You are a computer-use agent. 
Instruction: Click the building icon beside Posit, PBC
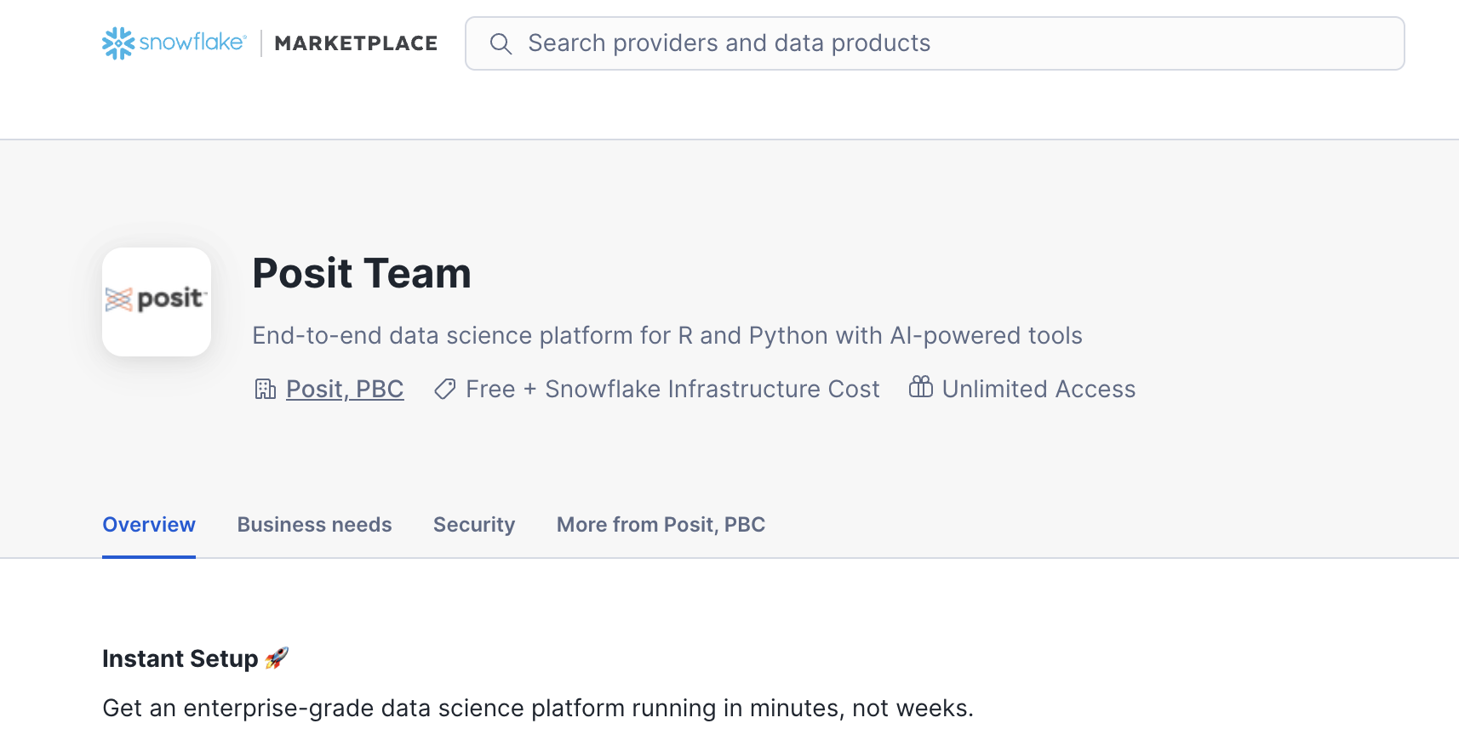tap(266, 390)
